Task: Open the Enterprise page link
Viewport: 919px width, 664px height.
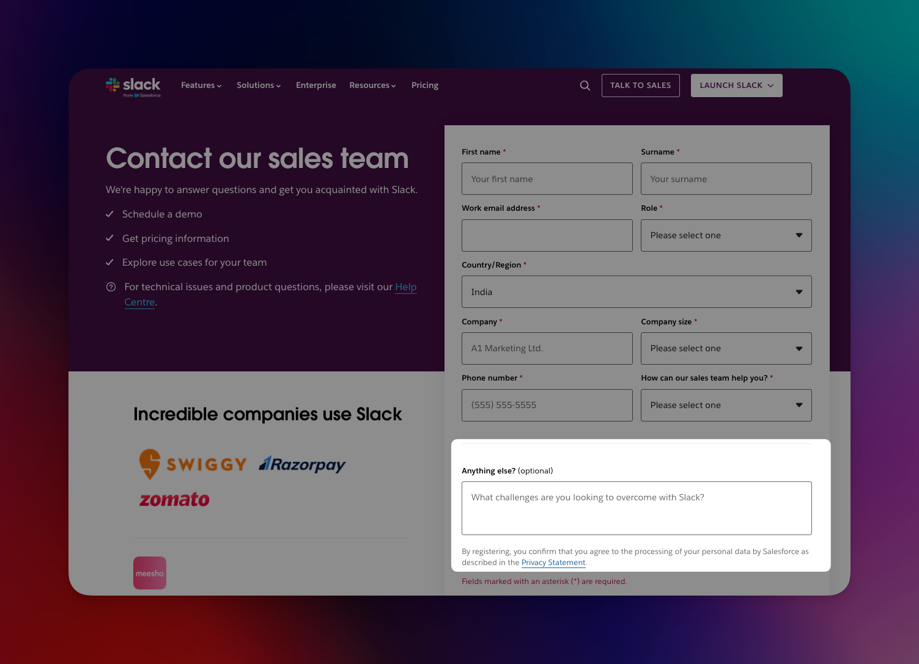Action: click(x=316, y=86)
